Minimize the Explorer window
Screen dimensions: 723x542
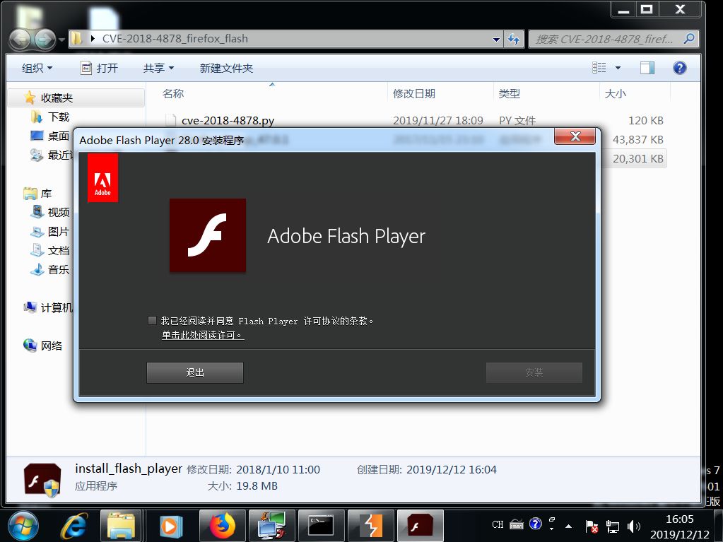coord(624,9)
